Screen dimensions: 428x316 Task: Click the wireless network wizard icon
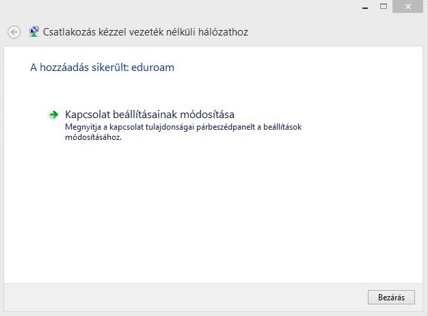tap(34, 32)
